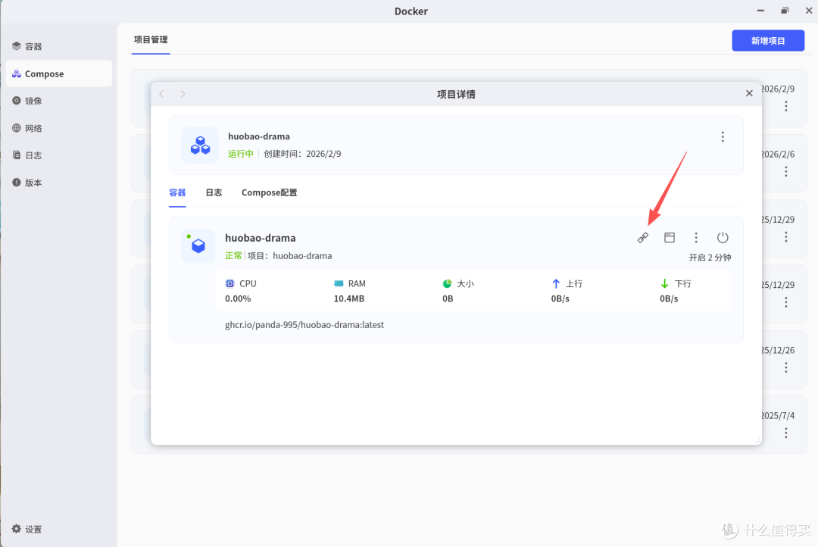Open 设置 at sidebar bottom
Screen dimensions: 818x547
[27, 529]
